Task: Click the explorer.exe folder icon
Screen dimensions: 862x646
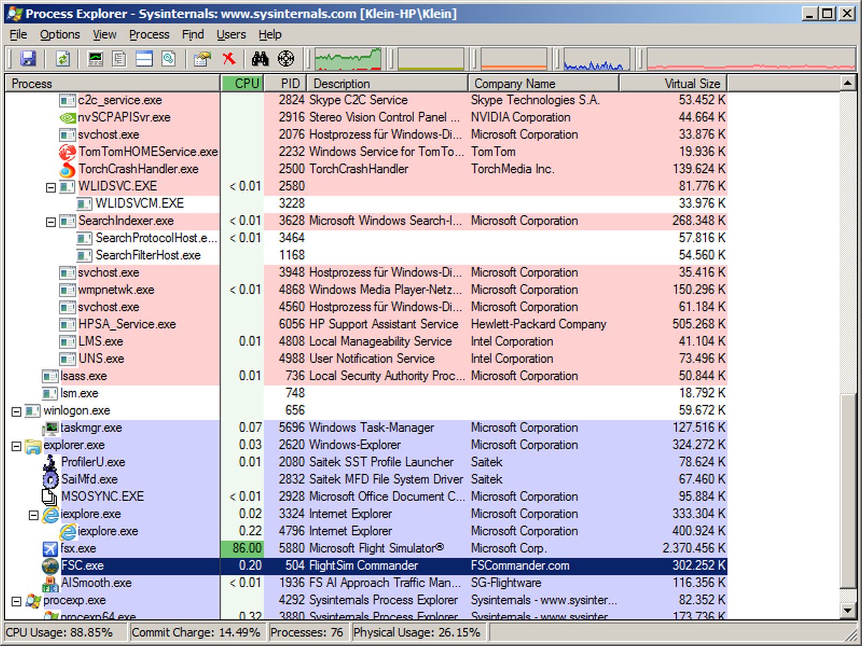Action: (33, 445)
